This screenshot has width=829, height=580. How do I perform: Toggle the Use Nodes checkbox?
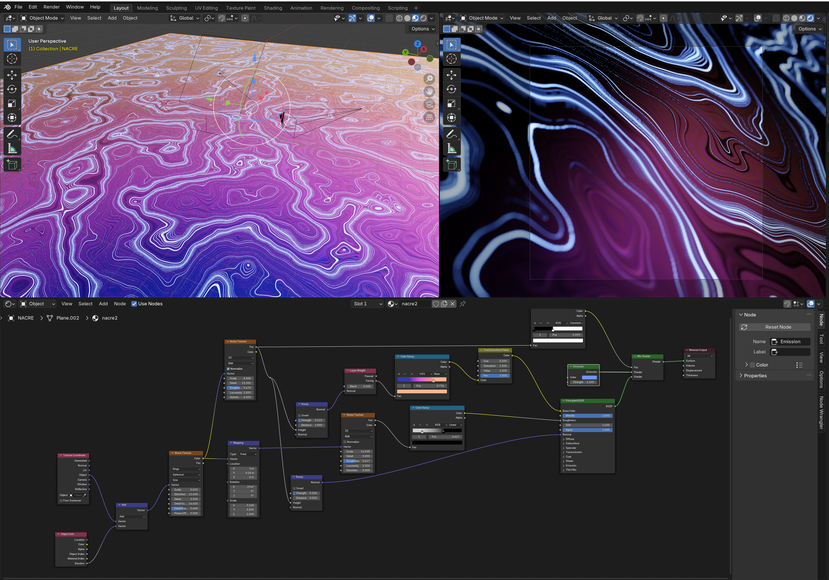[134, 304]
